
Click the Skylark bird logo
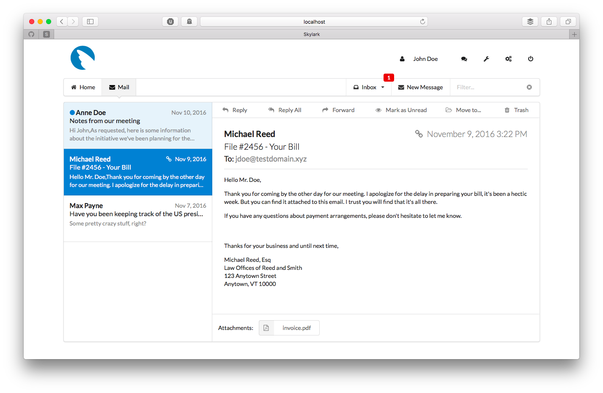pyautogui.click(x=82, y=58)
